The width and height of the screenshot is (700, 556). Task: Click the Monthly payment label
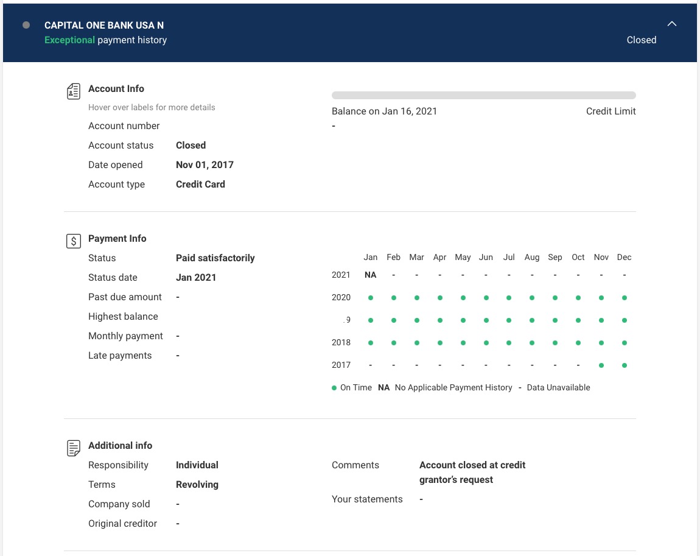tap(125, 336)
